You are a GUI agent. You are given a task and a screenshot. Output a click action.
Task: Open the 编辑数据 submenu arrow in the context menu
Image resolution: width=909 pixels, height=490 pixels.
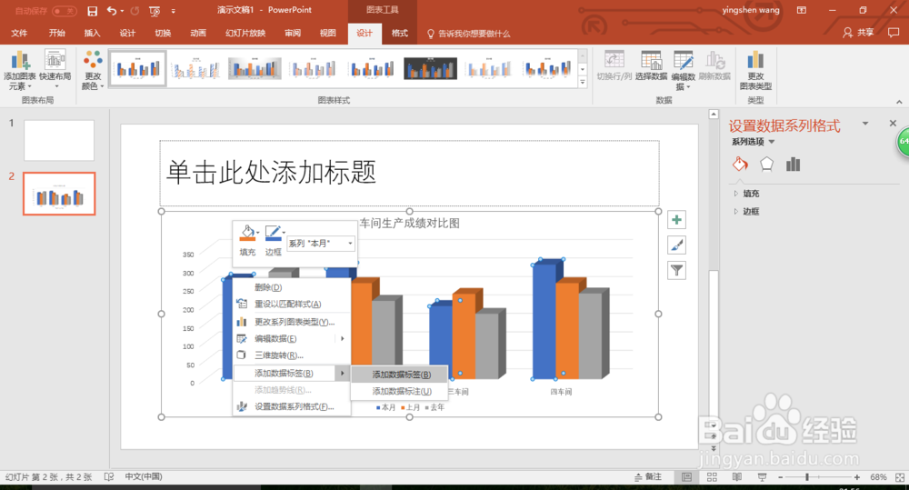342,338
